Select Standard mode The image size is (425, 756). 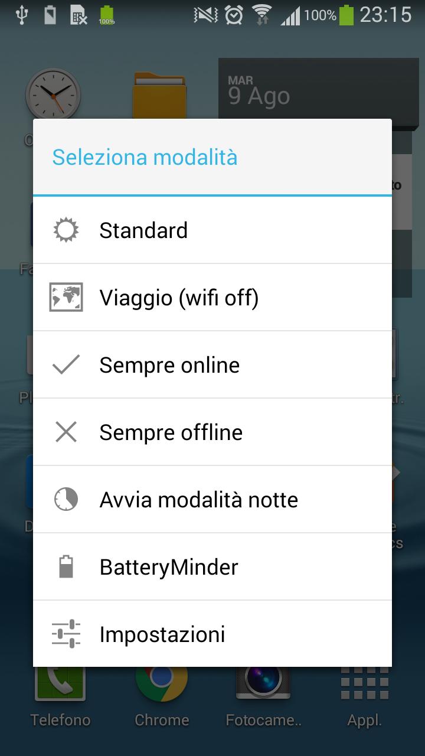click(x=212, y=230)
